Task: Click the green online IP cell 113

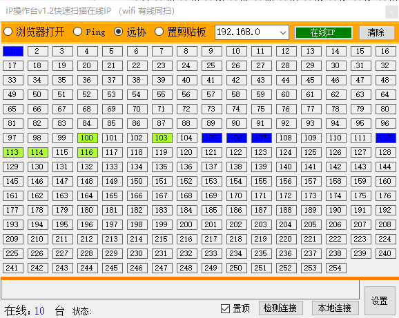Action: (13, 153)
